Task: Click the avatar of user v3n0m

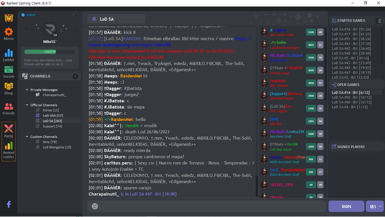Action: click(264, 45)
